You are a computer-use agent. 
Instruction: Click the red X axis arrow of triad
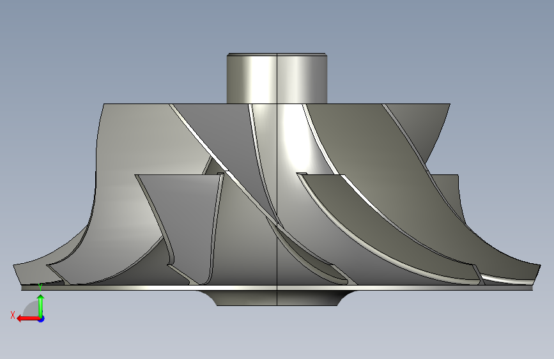27,319
